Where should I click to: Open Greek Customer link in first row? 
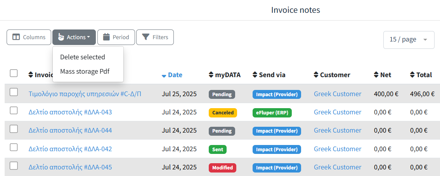[337, 94]
